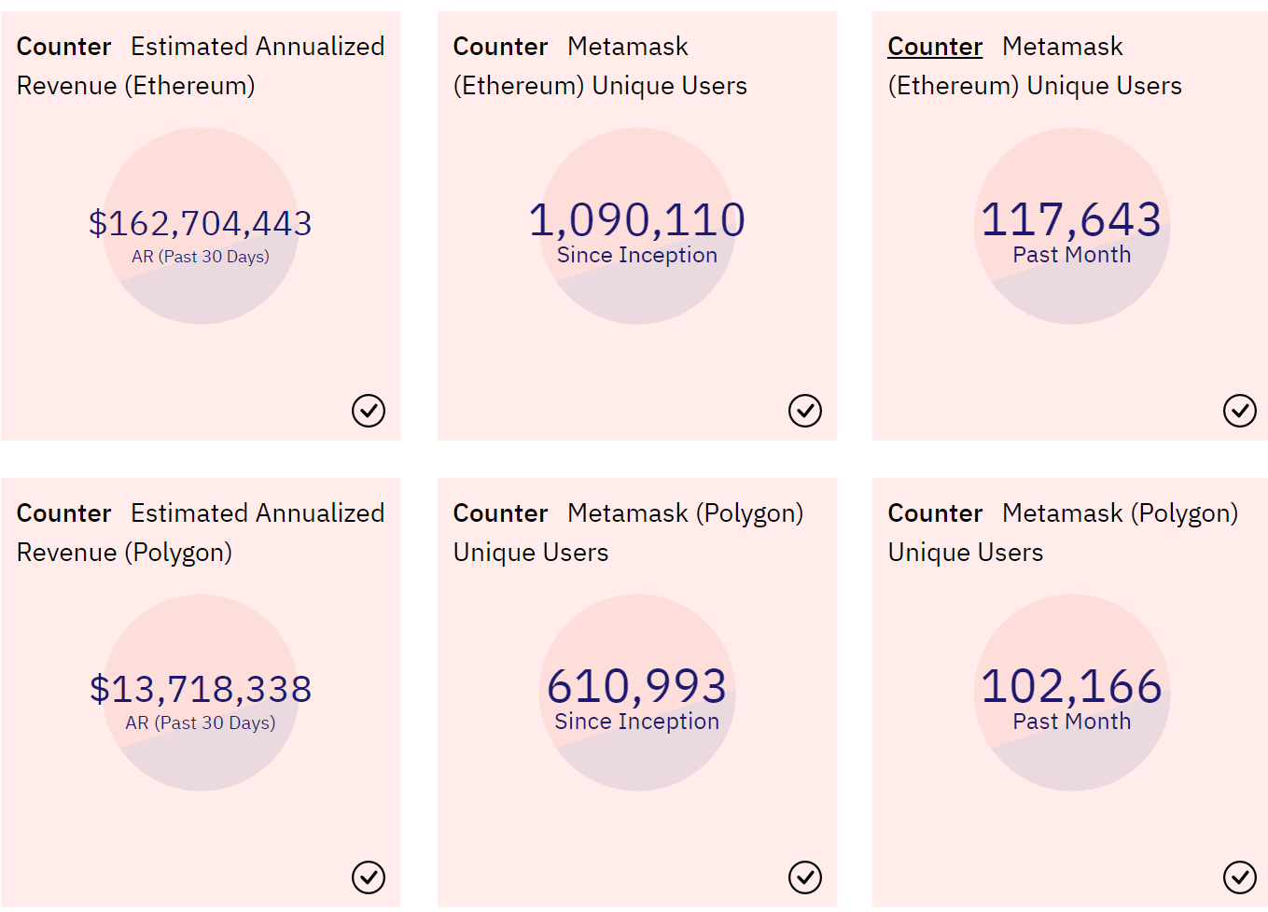Click checkmark icon on Polygon Since Inception card
This screenshot has height=912, width=1268.
tap(804, 877)
